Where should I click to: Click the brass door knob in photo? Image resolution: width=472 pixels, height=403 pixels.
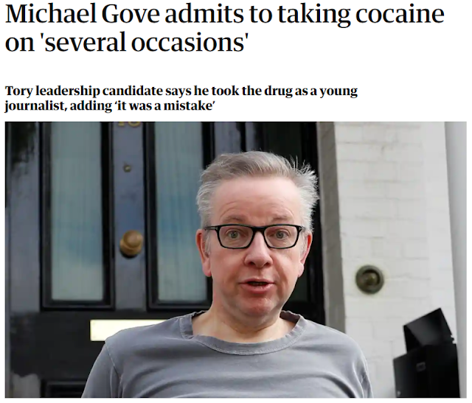[131, 243]
